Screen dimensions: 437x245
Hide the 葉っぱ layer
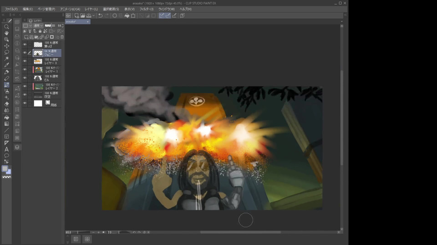(25, 44)
